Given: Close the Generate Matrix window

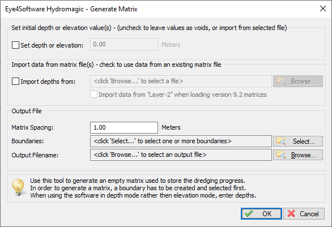Looking at the screenshot, I should [x=323, y=8].
